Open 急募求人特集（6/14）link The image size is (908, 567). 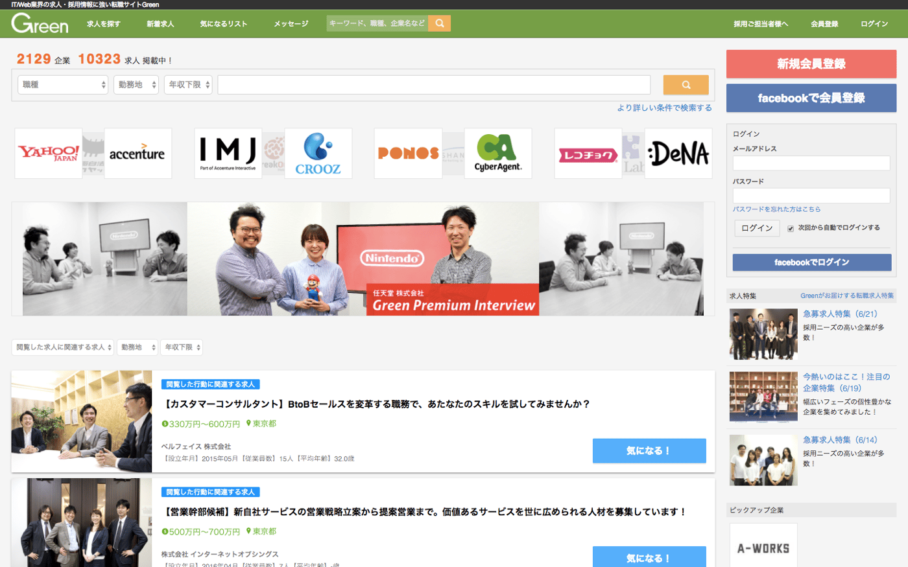[x=841, y=440]
